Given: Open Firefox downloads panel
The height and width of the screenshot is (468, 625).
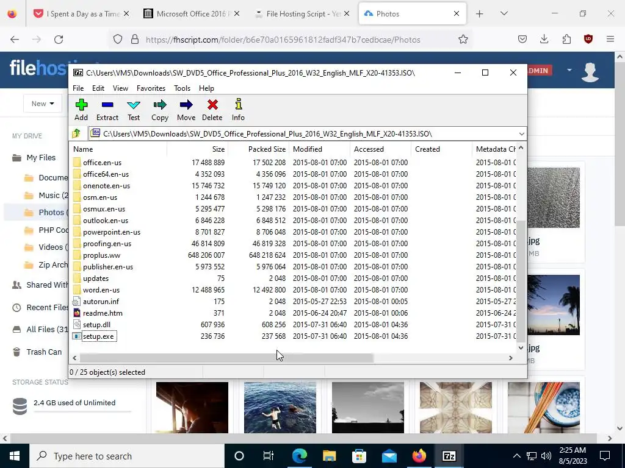Looking at the screenshot, I should click(x=544, y=39).
